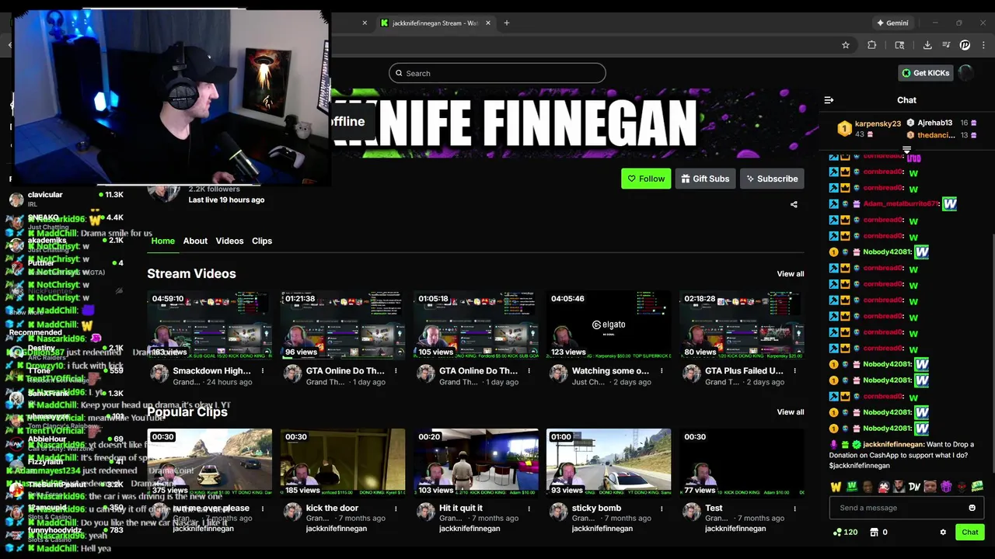Bookmark this page with star icon
This screenshot has height=559, width=995.
(x=846, y=45)
